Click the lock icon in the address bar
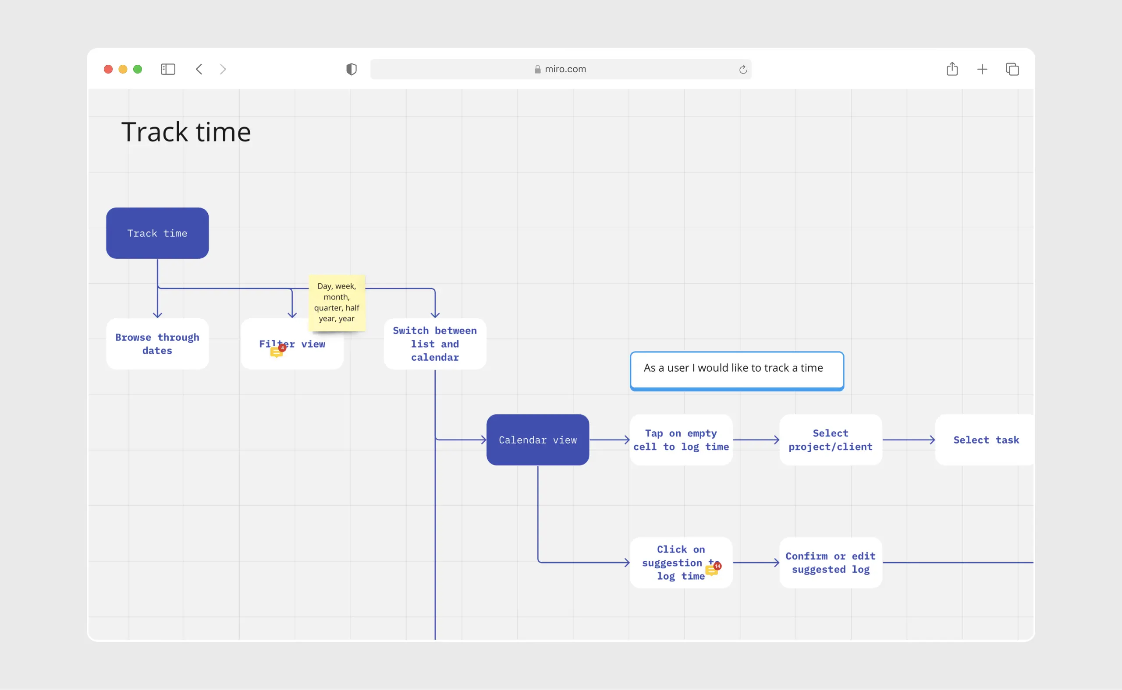 pos(538,69)
